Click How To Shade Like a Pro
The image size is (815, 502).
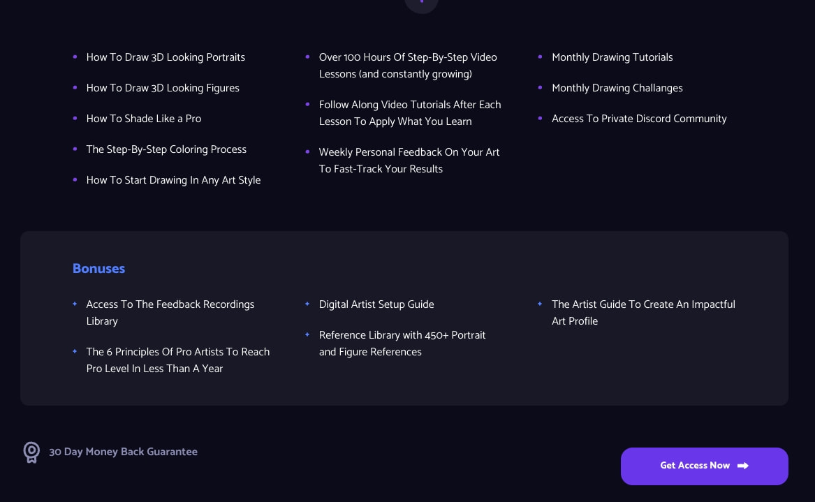(144, 119)
